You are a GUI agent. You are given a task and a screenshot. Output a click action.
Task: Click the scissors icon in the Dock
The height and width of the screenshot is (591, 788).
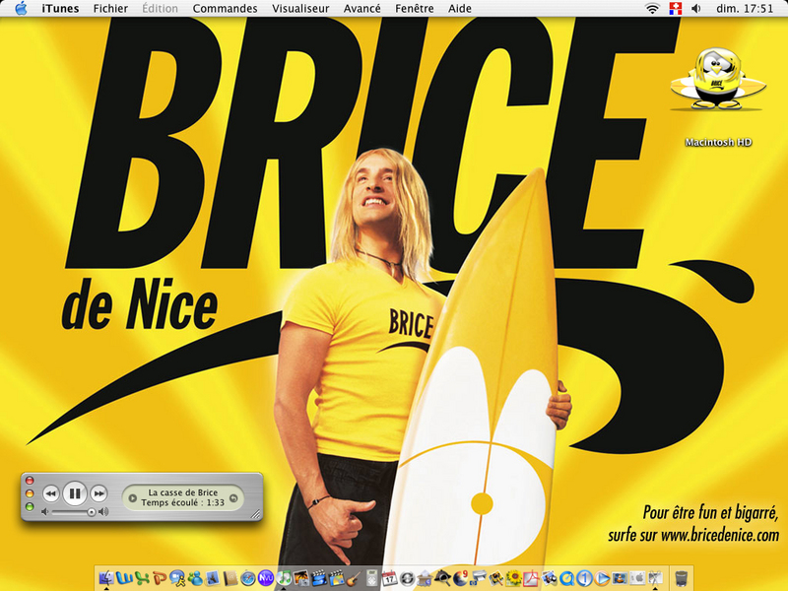click(x=654, y=578)
